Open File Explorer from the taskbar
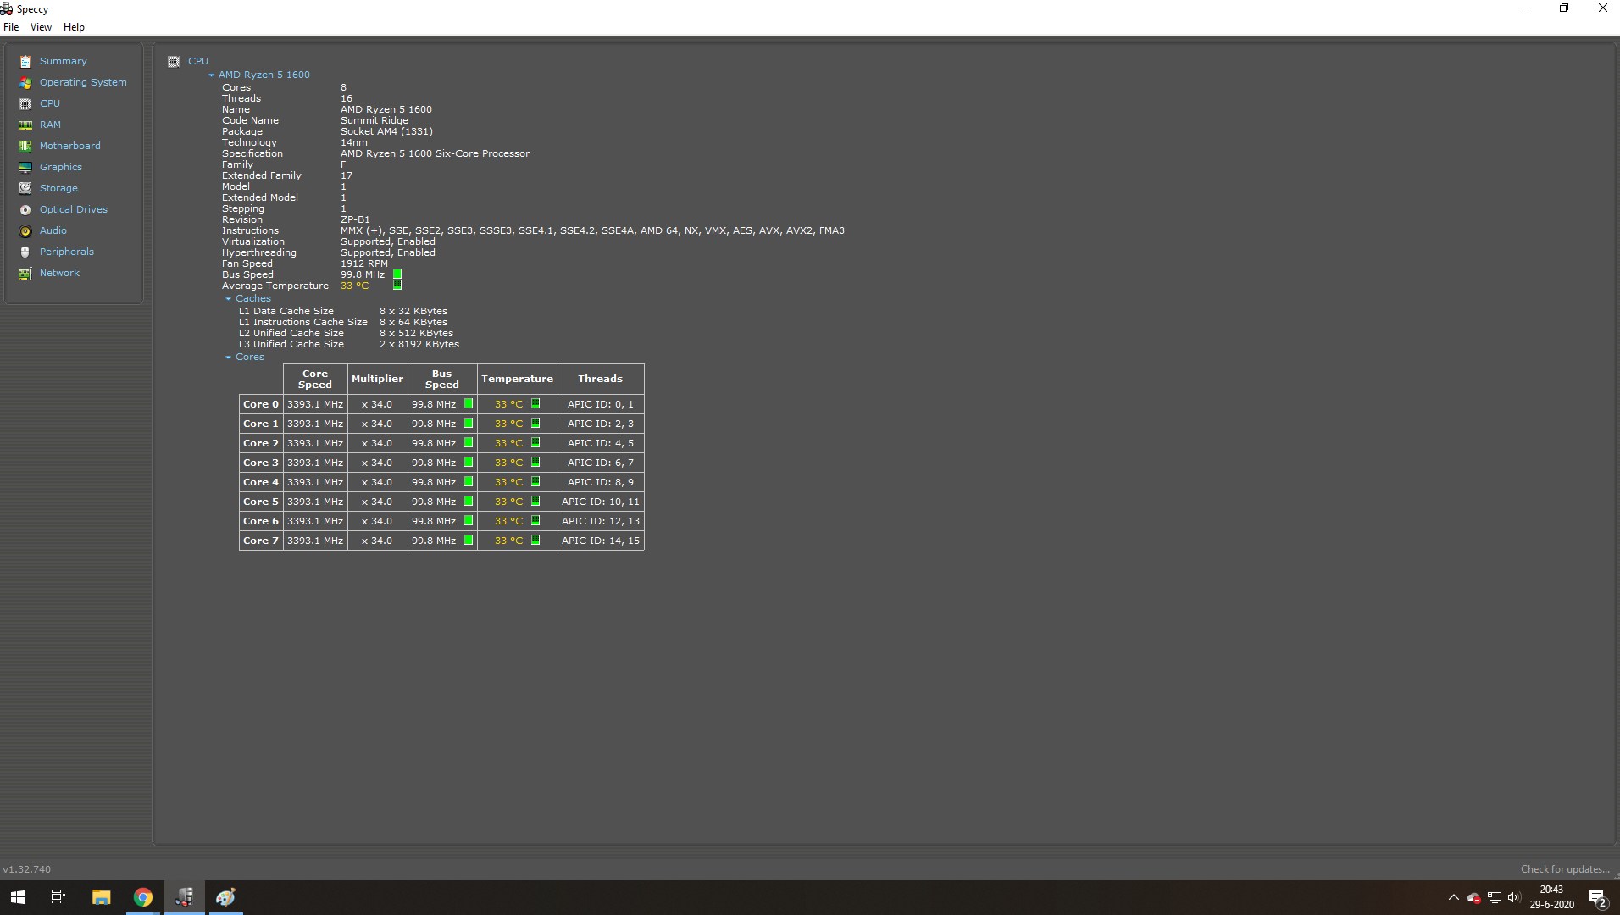This screenshot has width=1620, height=915. coord(102,897)
